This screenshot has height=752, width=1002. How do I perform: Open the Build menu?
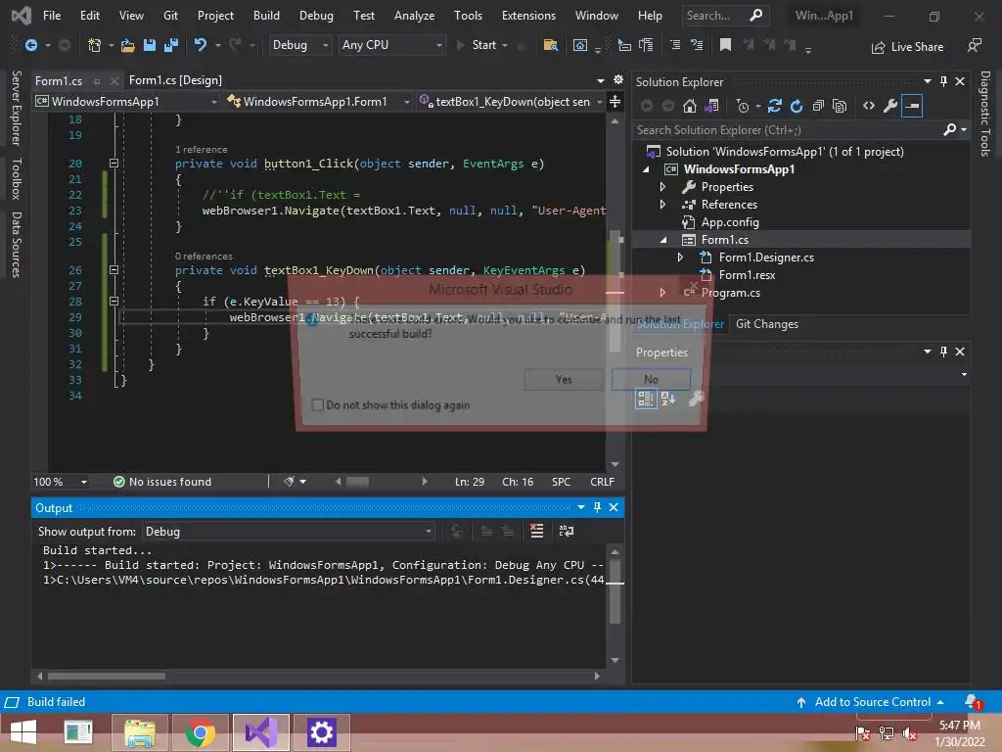click(x=266, y=16)
